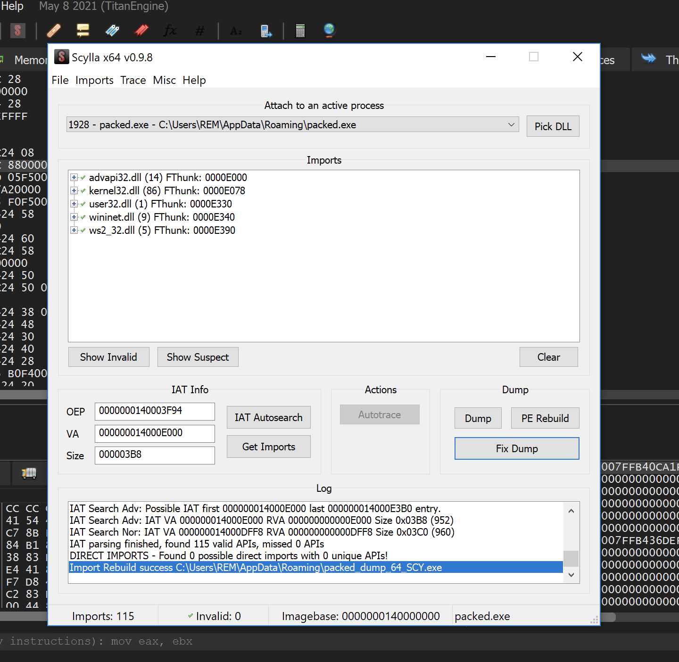The width and height of the screenshot is (679, 662).
Task: Focus the IAT Size field
Action: (x=155, y=455)
